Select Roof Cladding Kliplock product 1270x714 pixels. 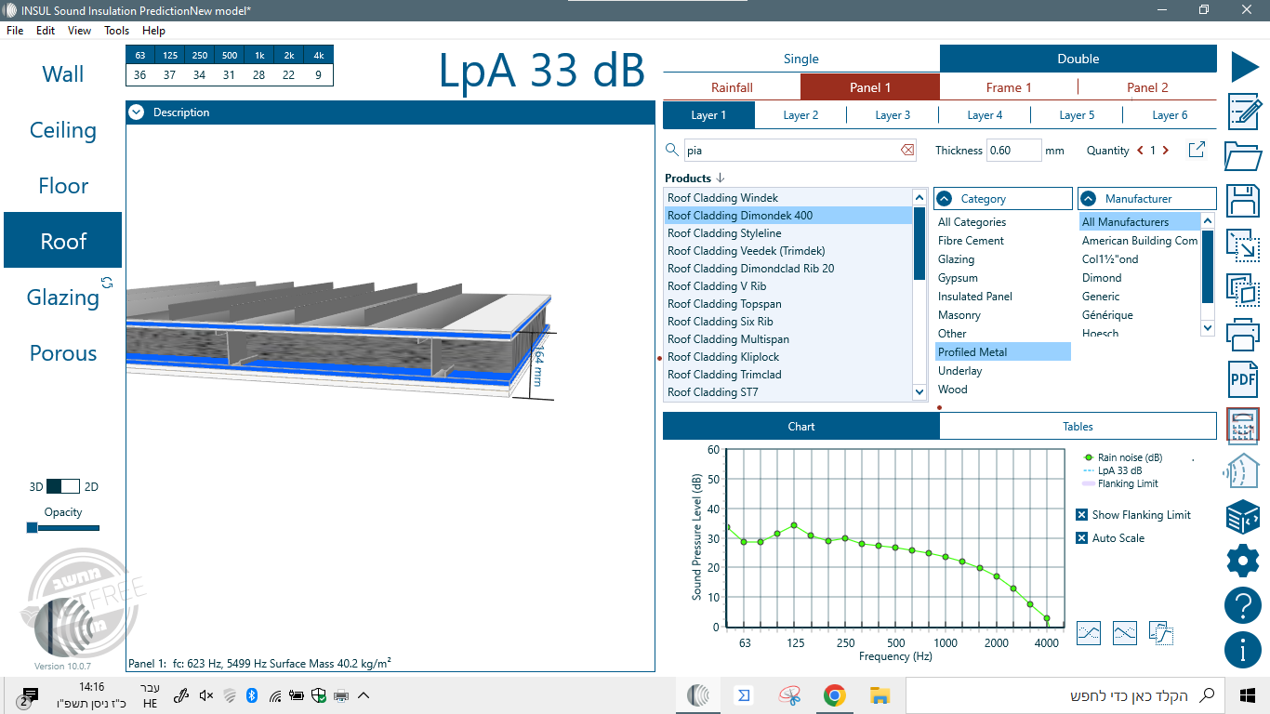[x=723, y=357]
